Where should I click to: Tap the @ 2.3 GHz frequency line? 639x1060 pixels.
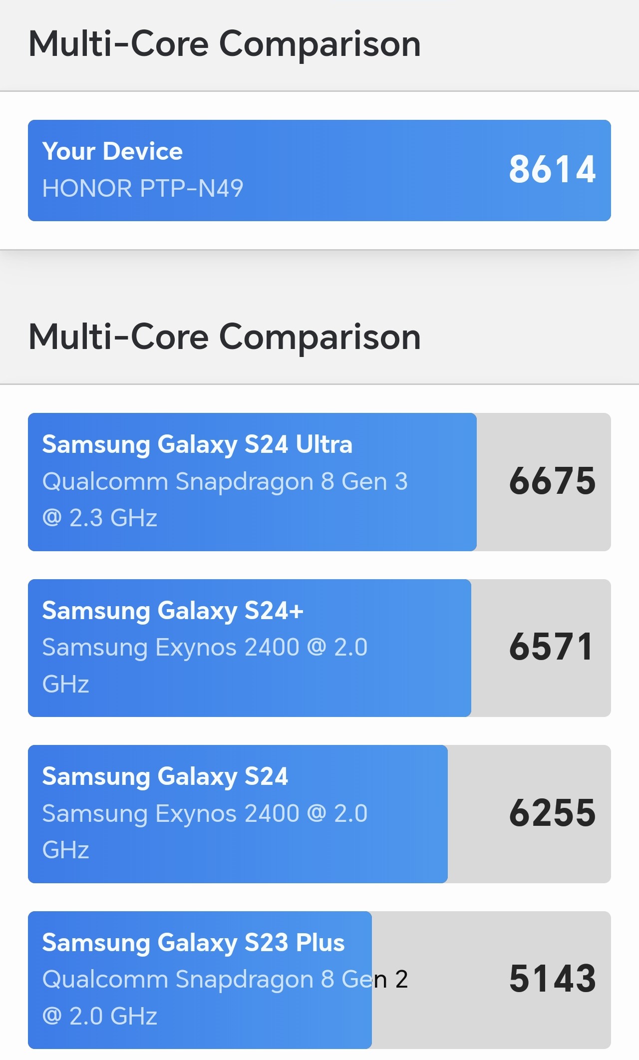click(100, 518)
